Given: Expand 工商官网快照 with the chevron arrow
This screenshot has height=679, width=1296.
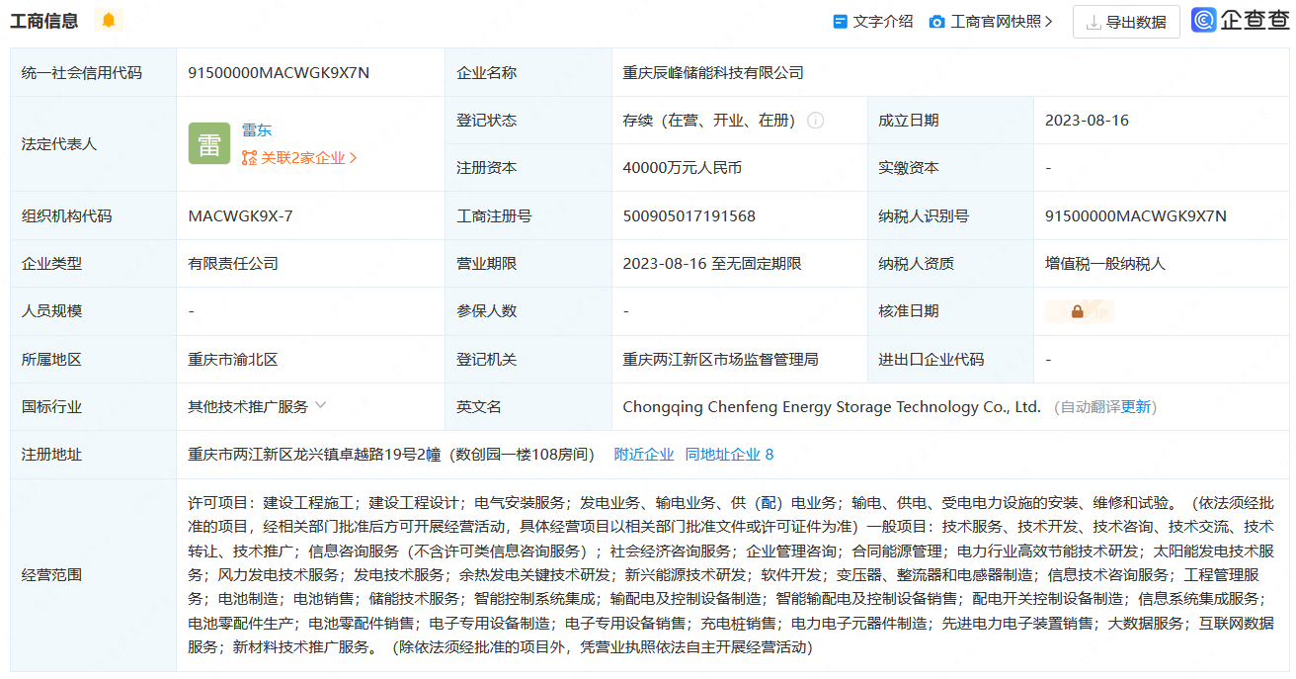Looking at the screenshot, I should [x=1049, y=22].
